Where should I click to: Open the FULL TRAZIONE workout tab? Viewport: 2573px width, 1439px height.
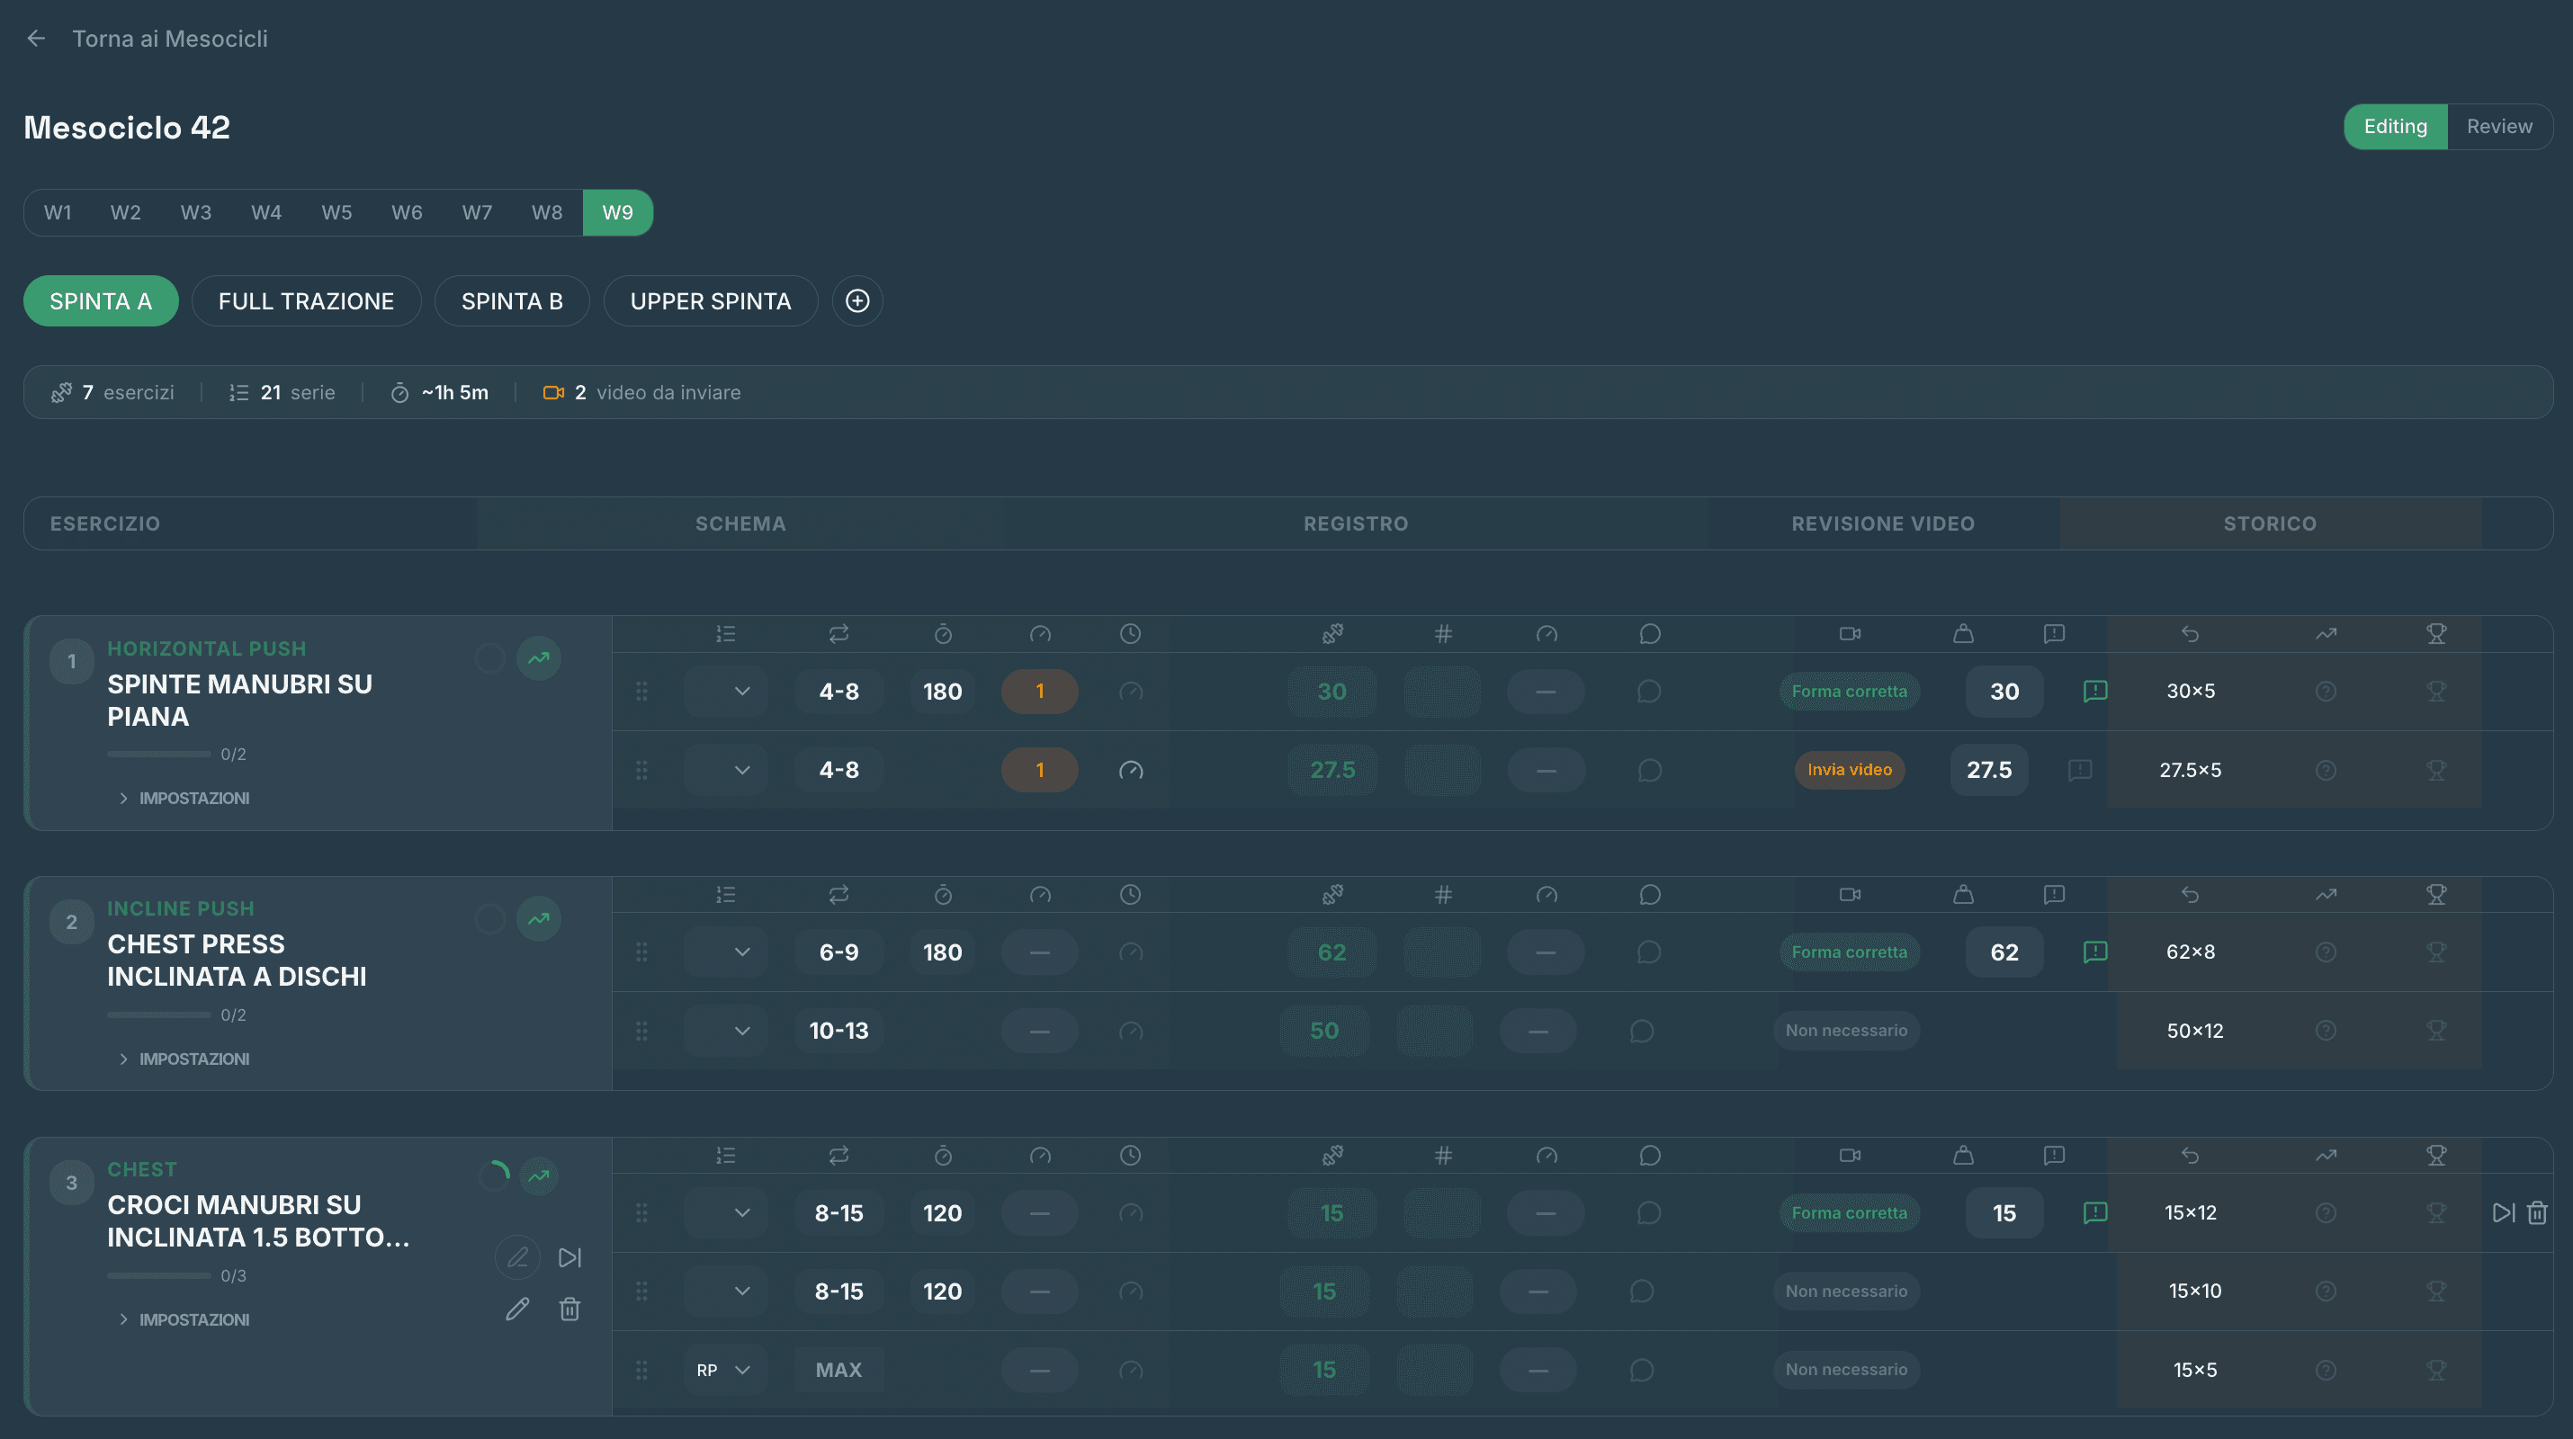pos(306,300)
